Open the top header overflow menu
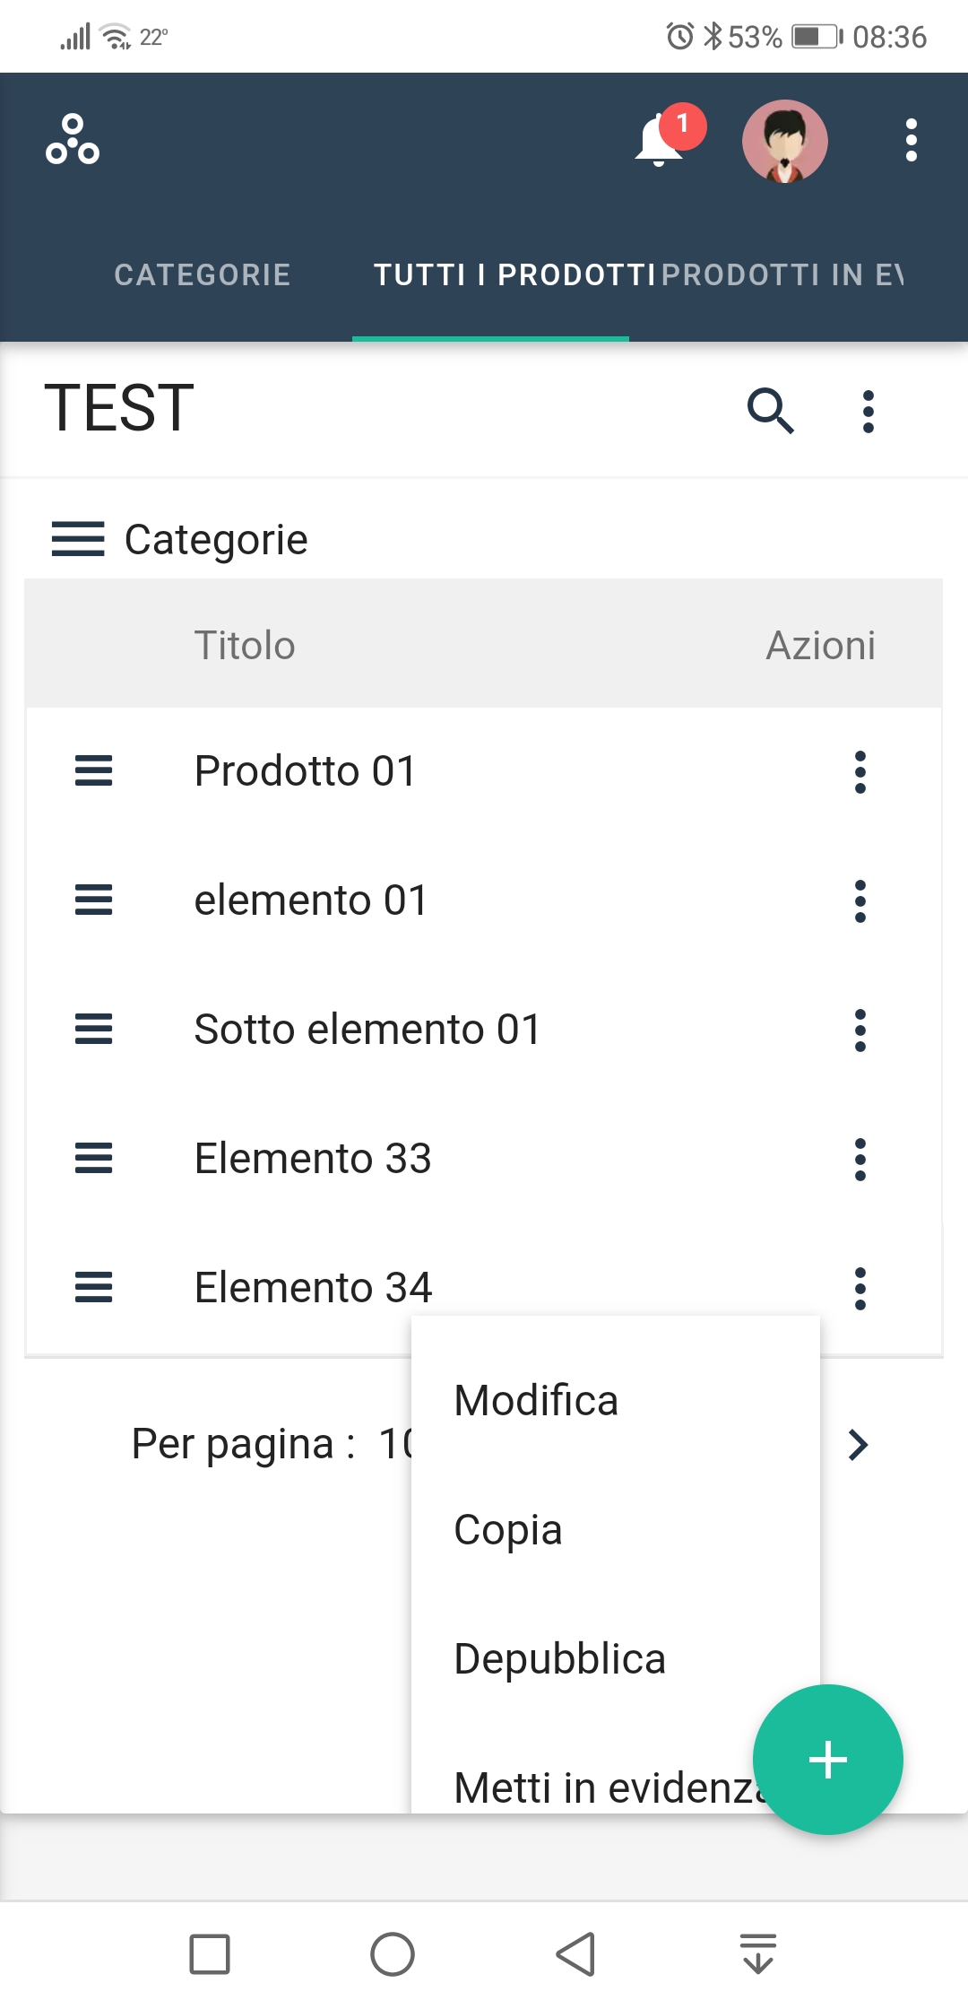Screen dimensions: 968x2009 911,141
